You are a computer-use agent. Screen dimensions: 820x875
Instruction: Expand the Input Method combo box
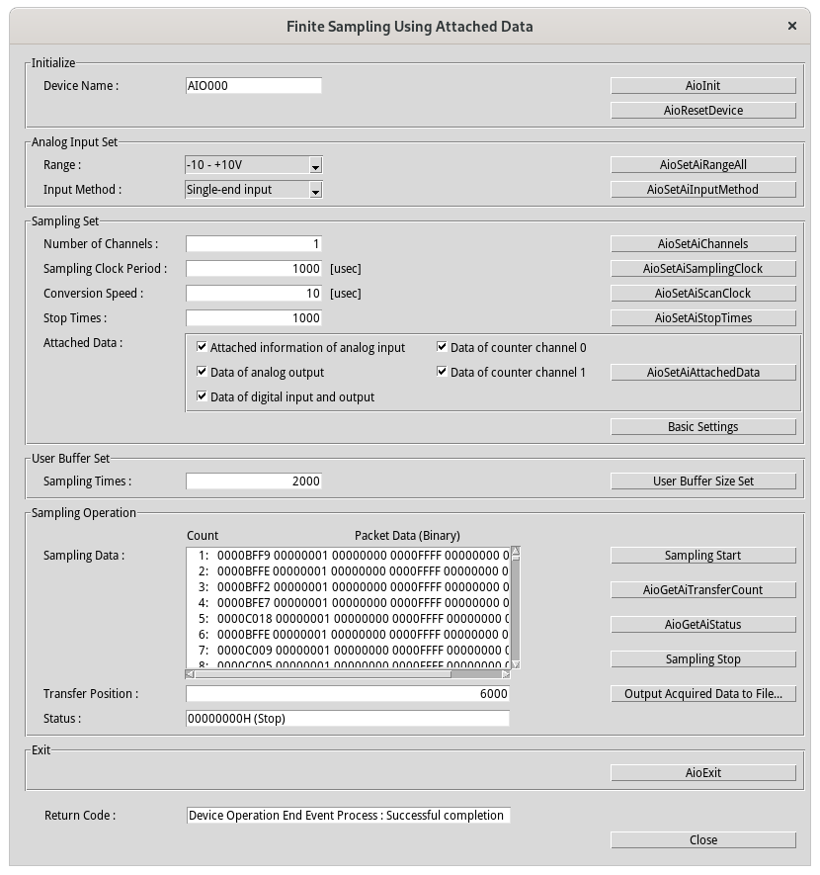[315, 190]
